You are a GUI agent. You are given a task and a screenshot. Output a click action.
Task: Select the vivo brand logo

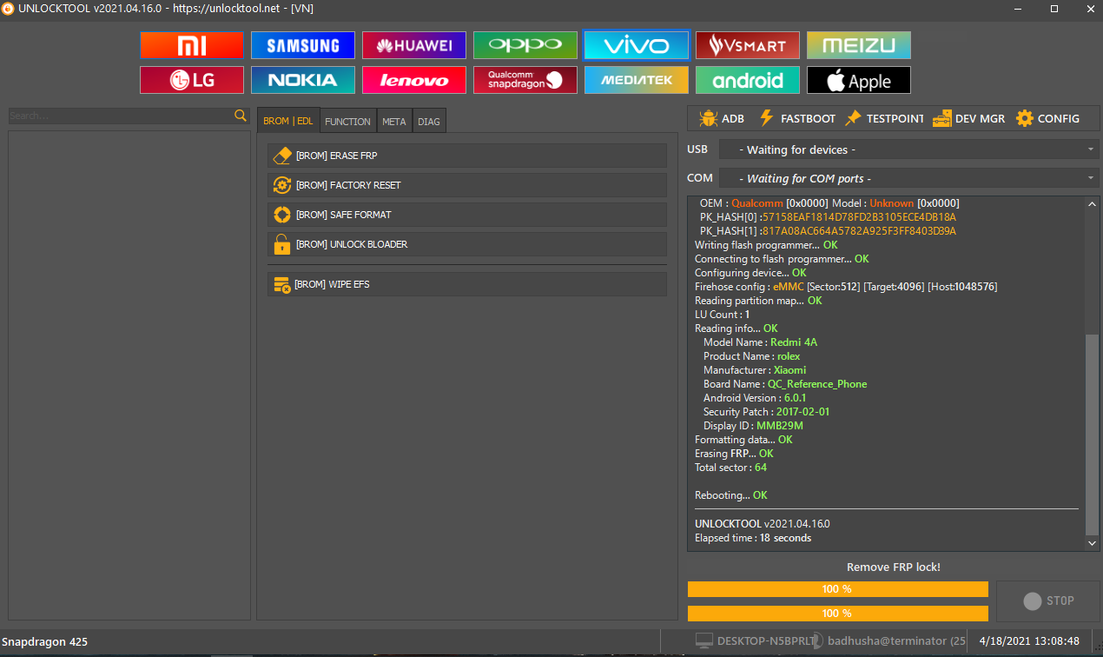click(x=637, y=45)
